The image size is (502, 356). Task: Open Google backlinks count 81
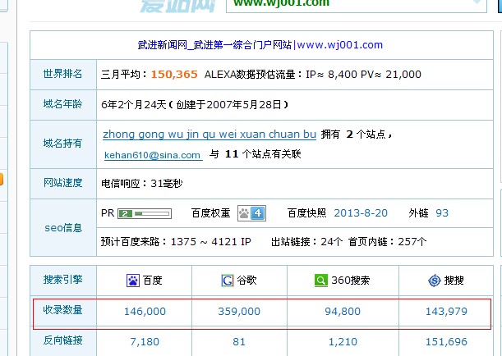[x=239, y=341]
